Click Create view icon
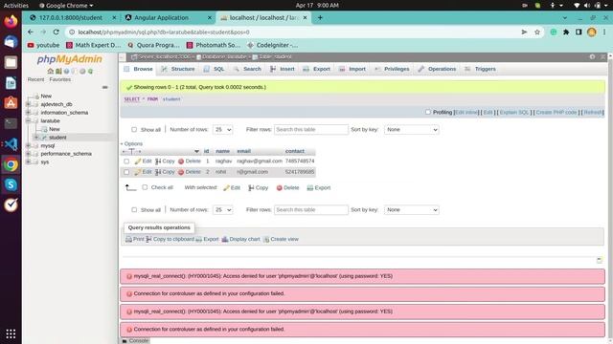 pyautogui.click(x=266, y=239)
